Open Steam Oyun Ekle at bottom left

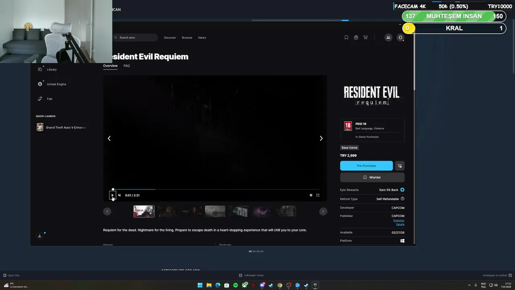11,275
